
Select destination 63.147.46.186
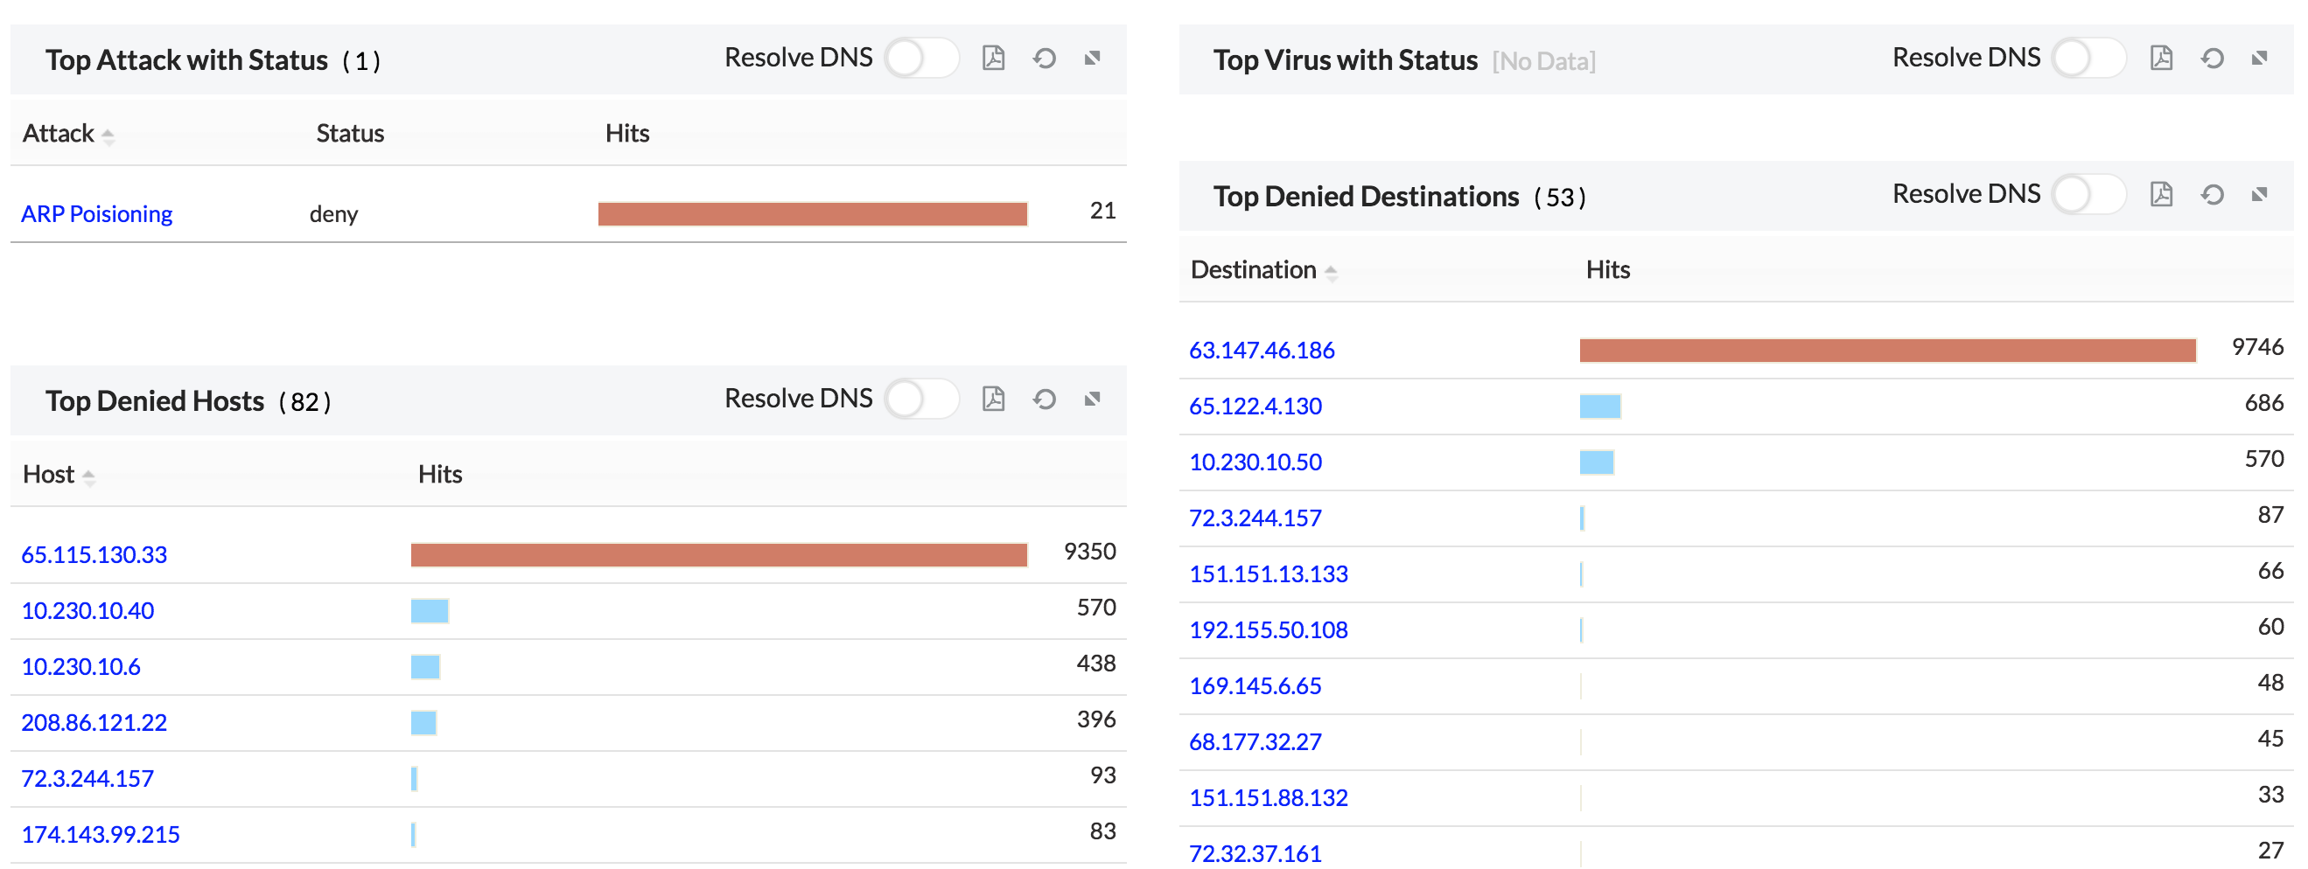tap(1262, 350)
